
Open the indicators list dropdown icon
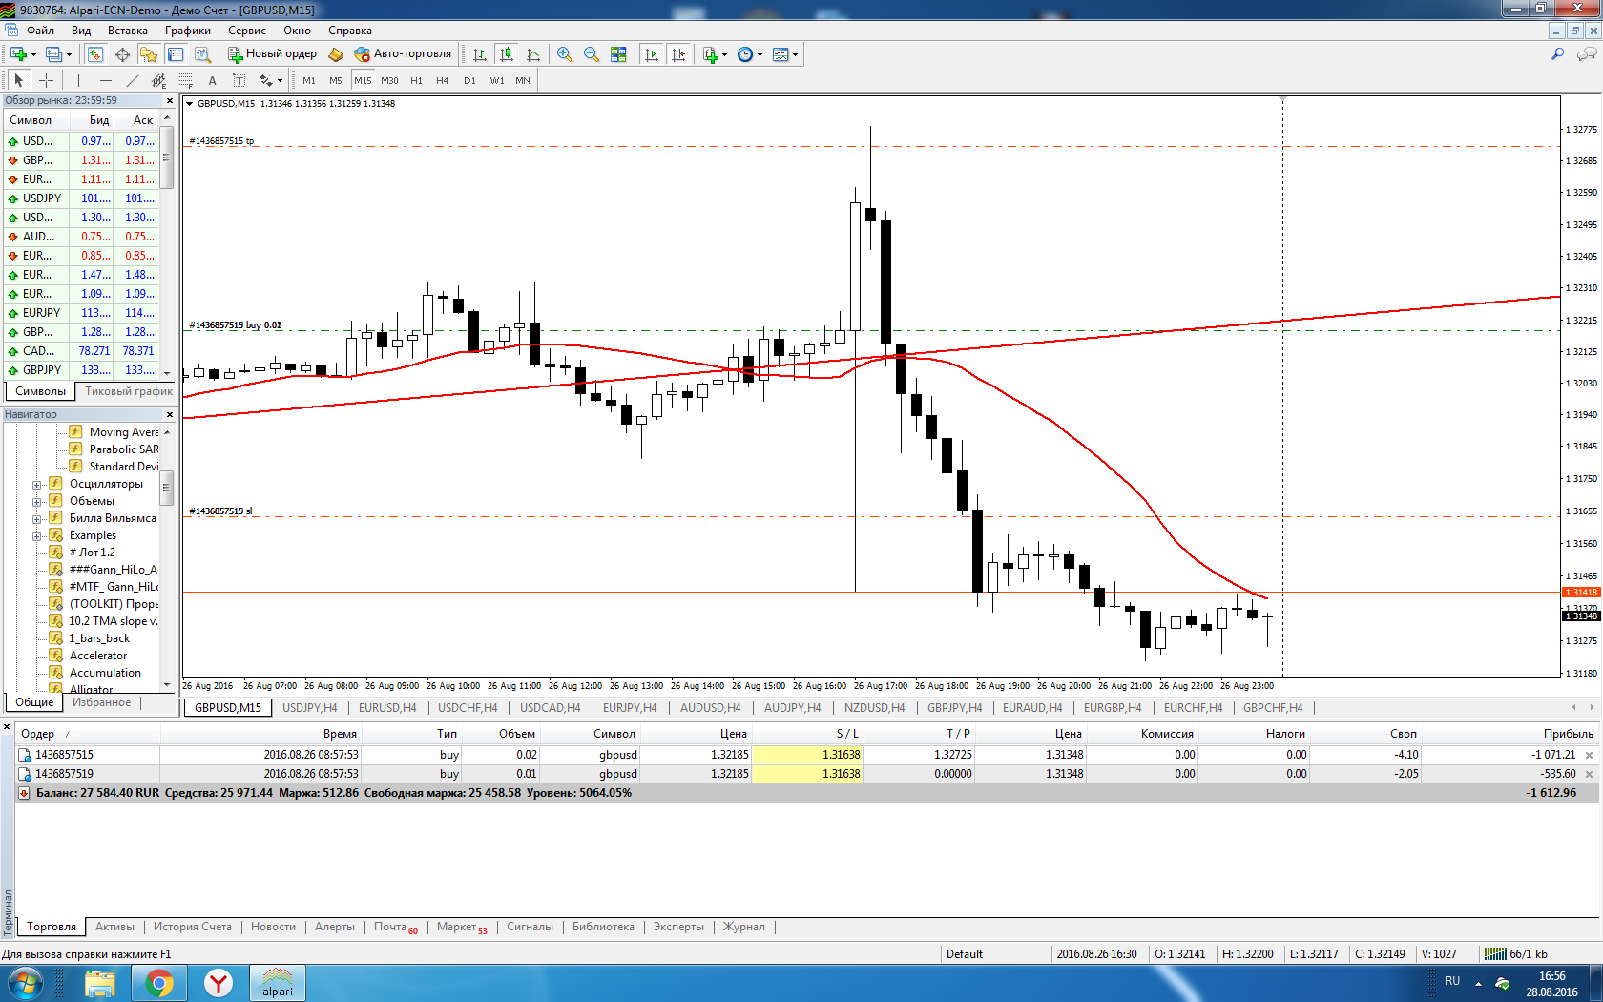715,54
